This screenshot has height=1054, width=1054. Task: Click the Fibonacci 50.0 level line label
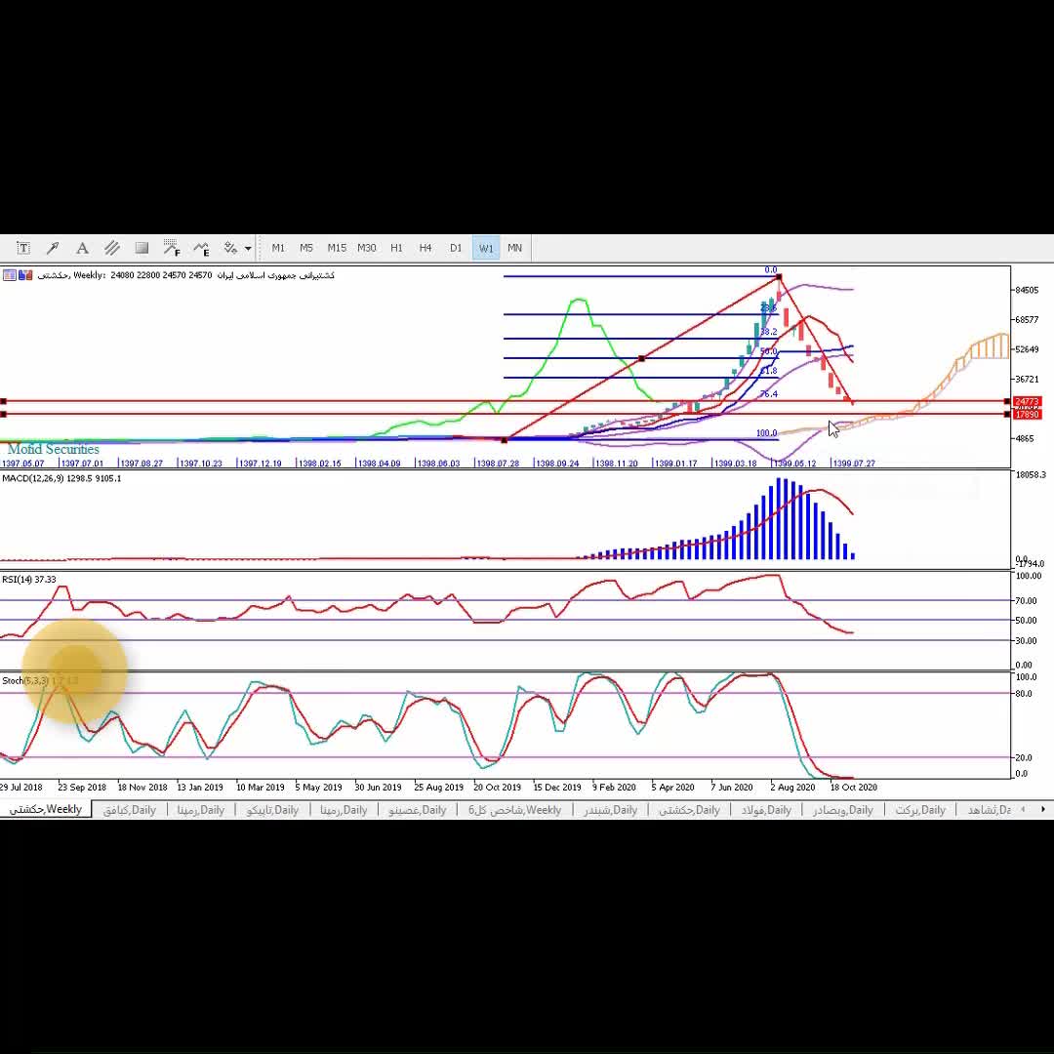click(768, 351)
